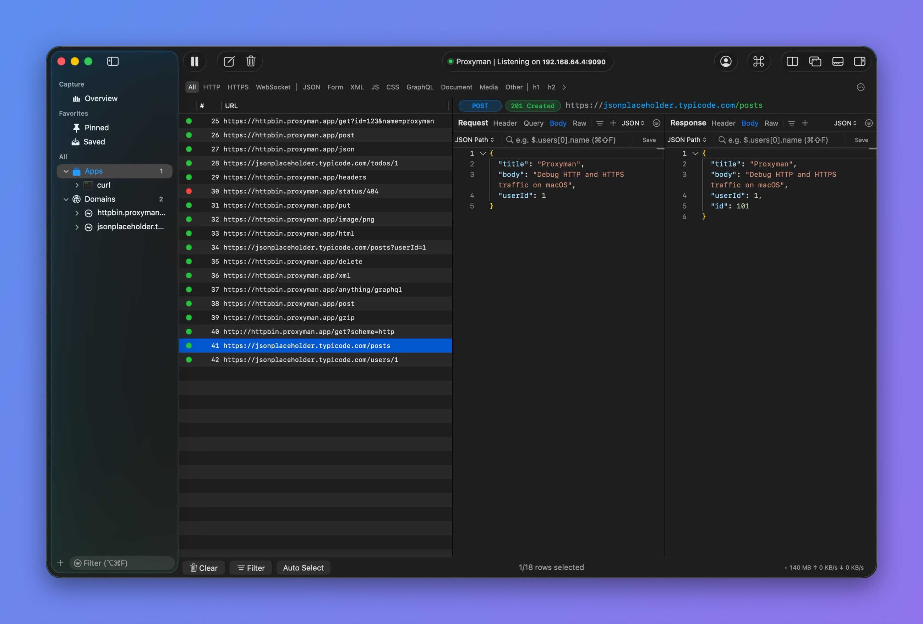Screen dimensions: 923x624
Task: Switch to the Response Body tab
Action: [x=749, y=123]
